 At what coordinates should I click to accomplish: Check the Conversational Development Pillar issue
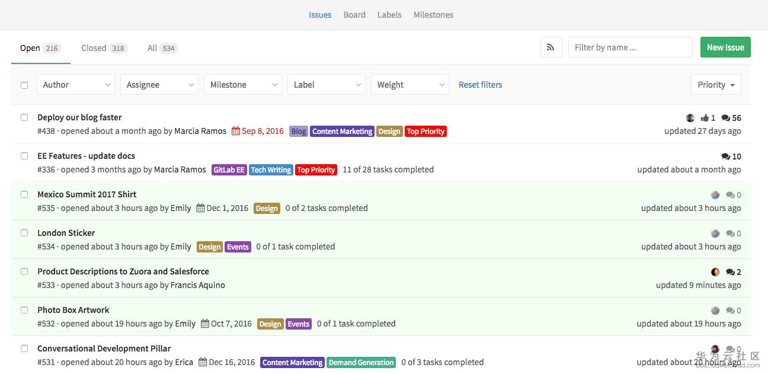24,349
